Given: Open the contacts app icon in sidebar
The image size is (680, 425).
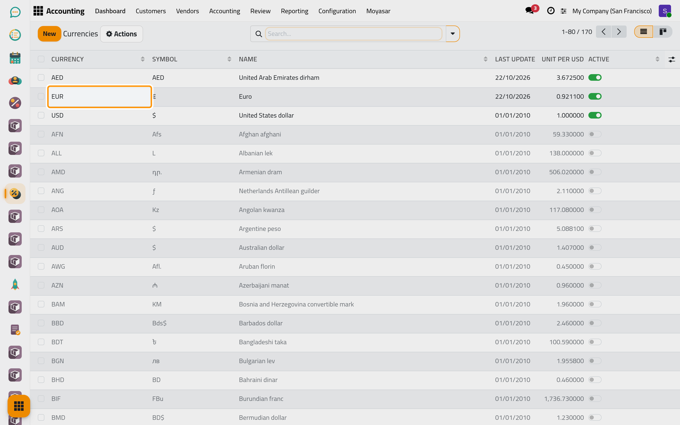Looking at the screenshot, I should [15, 80].
